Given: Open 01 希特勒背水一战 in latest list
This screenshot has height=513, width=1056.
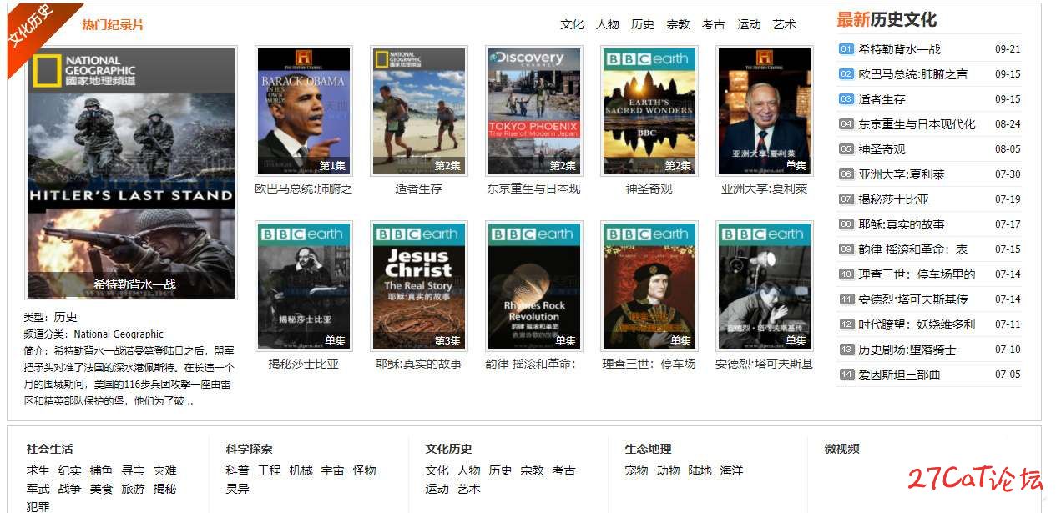Looking at the screenshot, I should pyautogui.click(x=899, y=49).
